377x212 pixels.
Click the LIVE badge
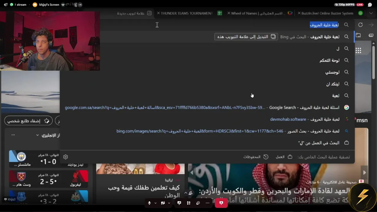360,5
